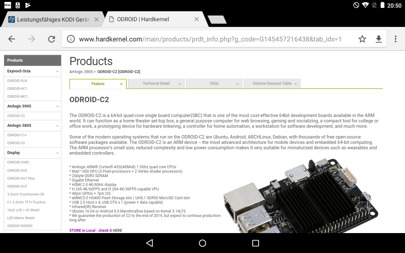Tap the ODROID-C2 board product image
Viewport: 405px width, 253px height.
tap(301, 195)
